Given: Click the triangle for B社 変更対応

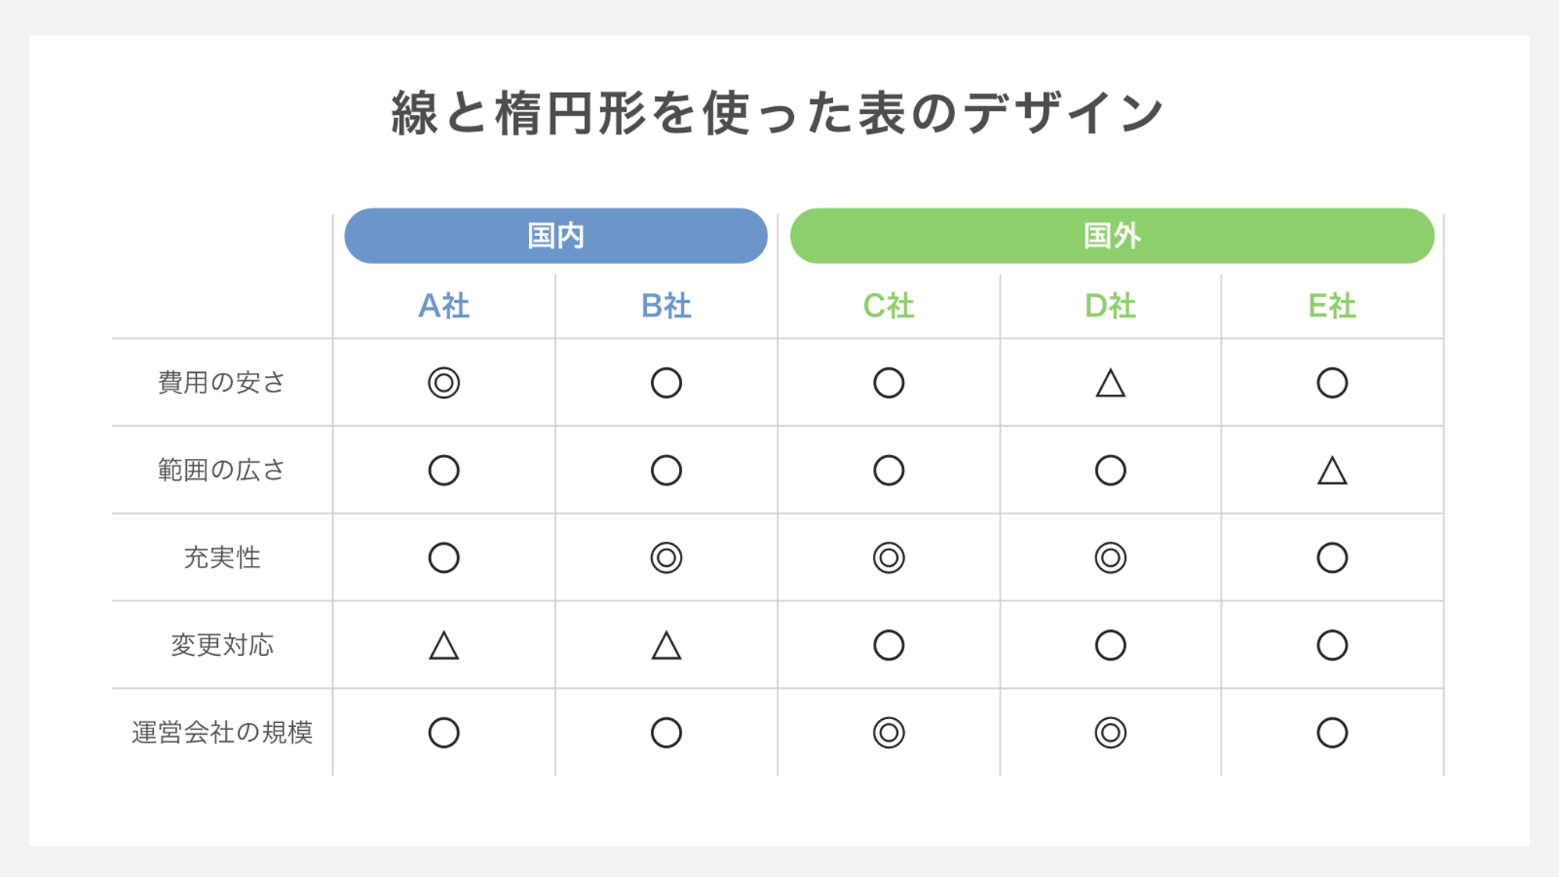Looking at the screenshot, I should (667, 646).
